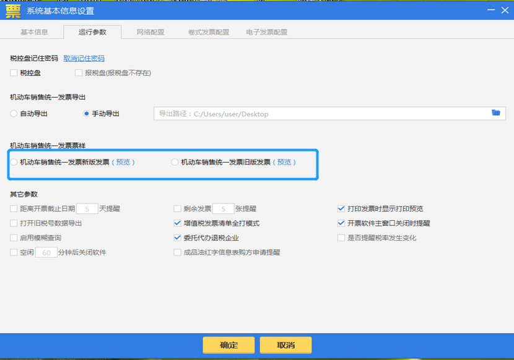Uncheck 打印发票时显示打印预览
Screen dimensions: 514x360
341,208
